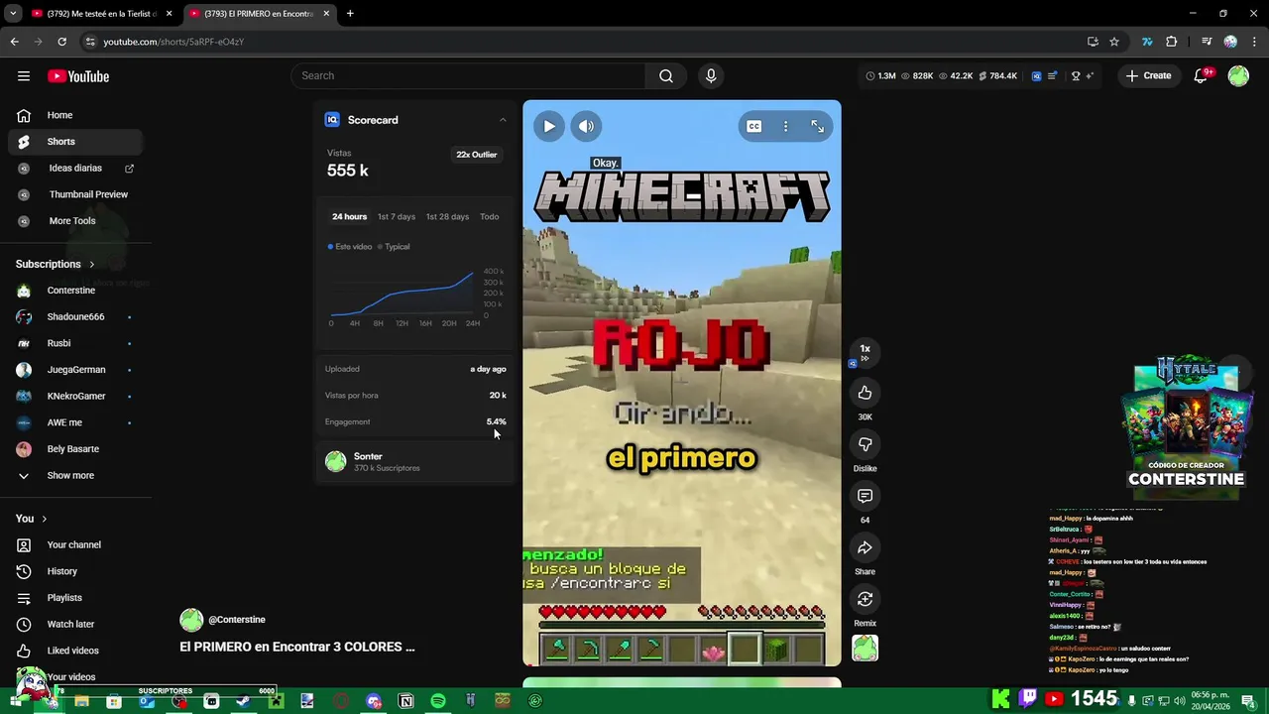Open the notifications bell
Viewport: 1269px width, 714px height.
1201,75
